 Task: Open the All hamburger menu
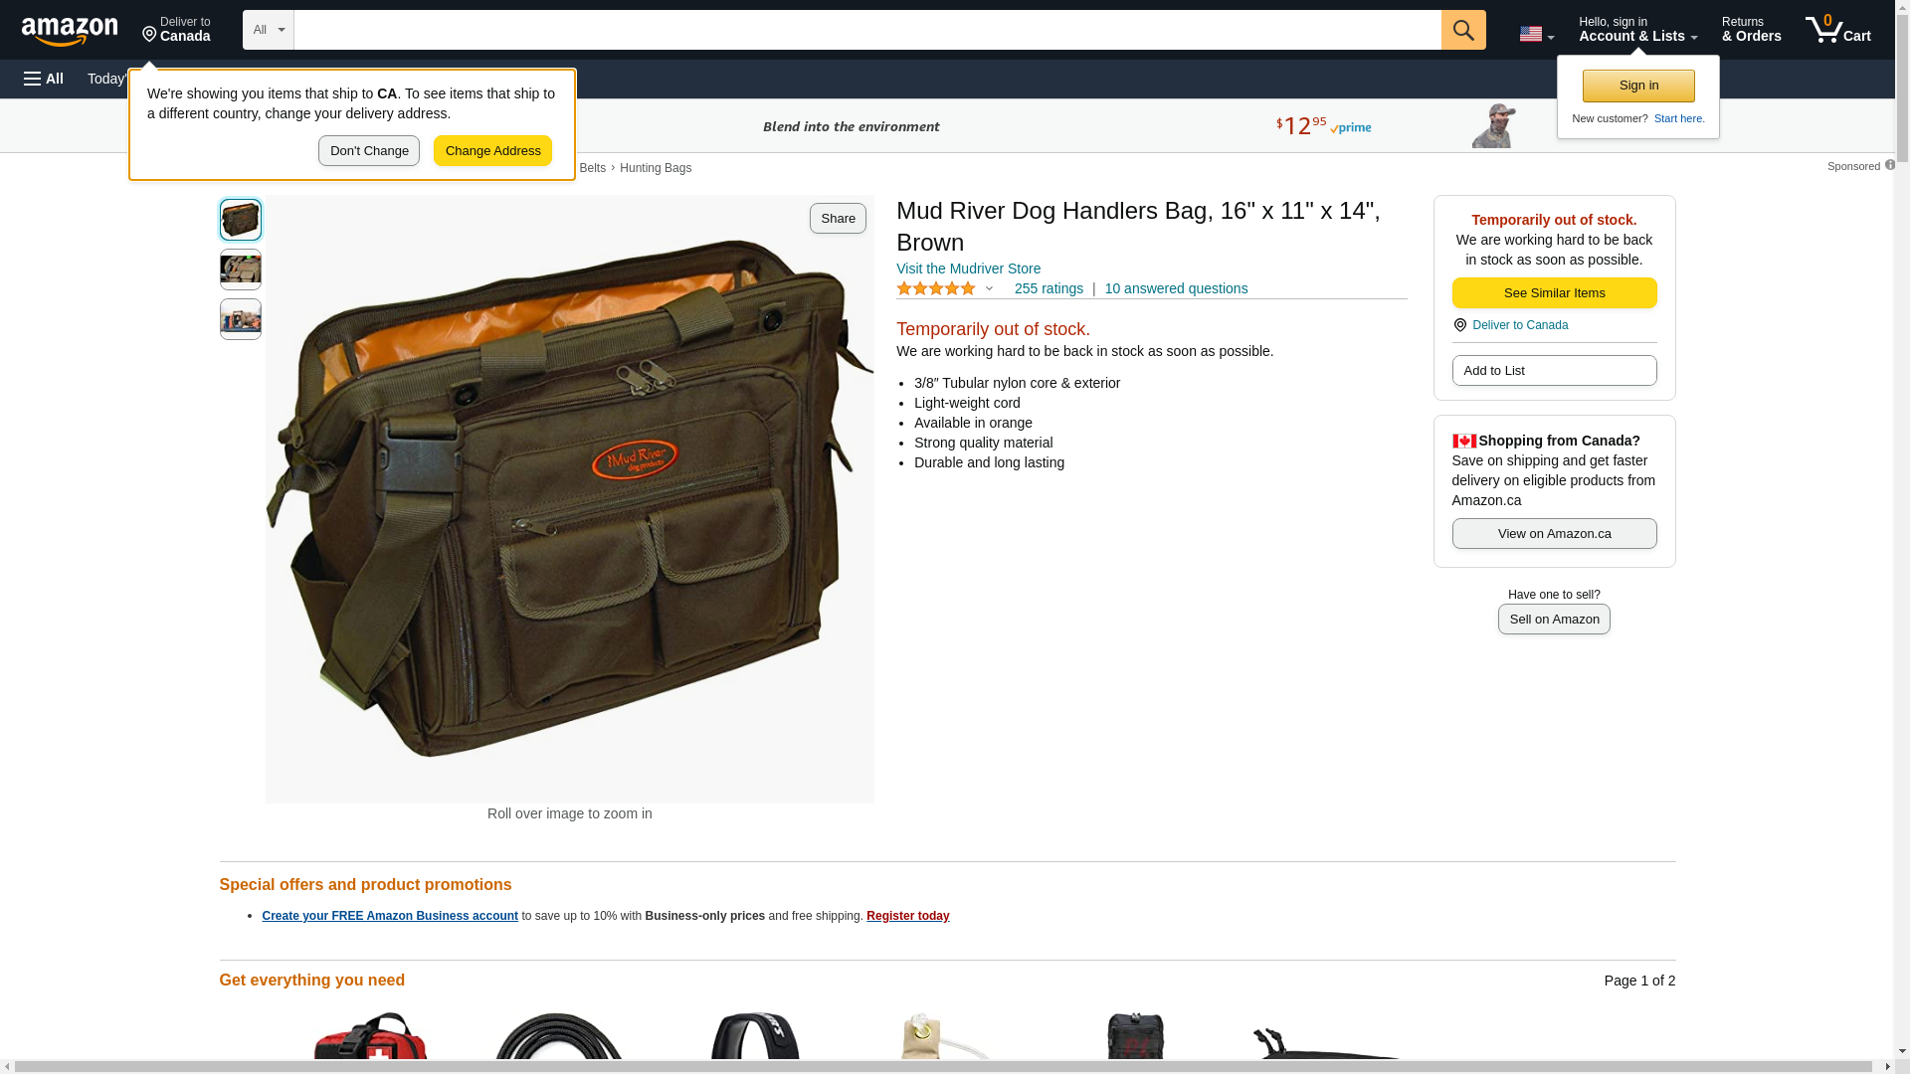click(44, 79)
